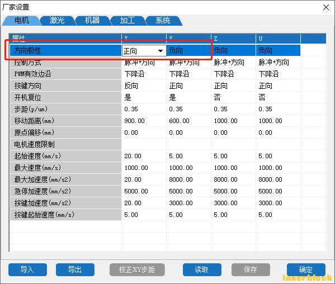The width and height of the screenshot is (335, 284).
Task: Select the 急停加速度(mm/s2) row label
Action: click(x=65, y=192)
